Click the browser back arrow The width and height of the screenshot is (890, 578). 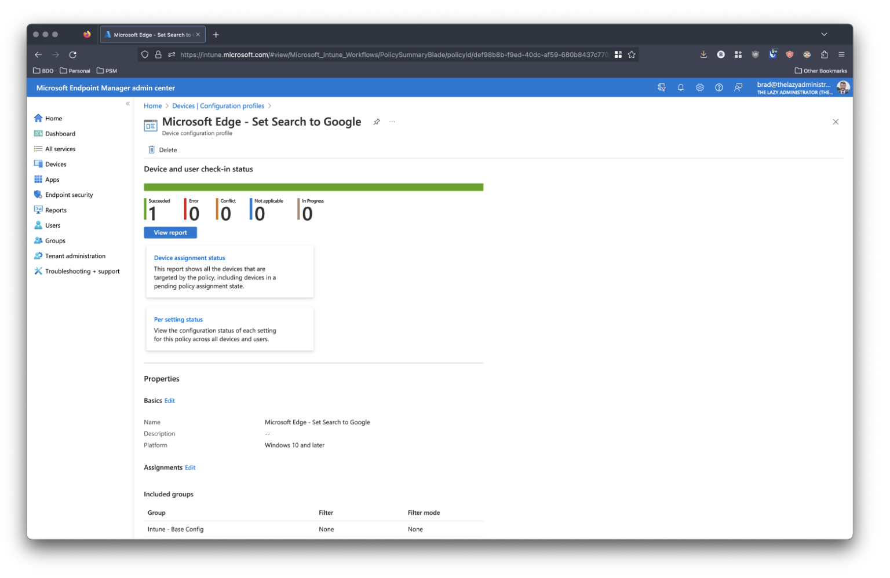click(x=38, y=54)
